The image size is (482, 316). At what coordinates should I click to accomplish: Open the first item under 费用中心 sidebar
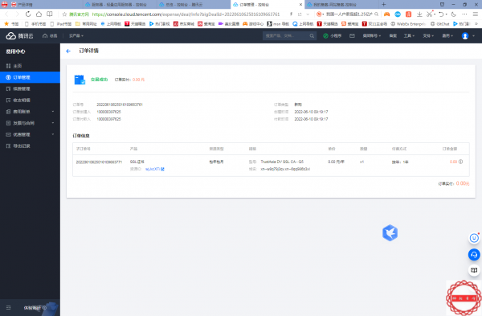pos(30,66)
